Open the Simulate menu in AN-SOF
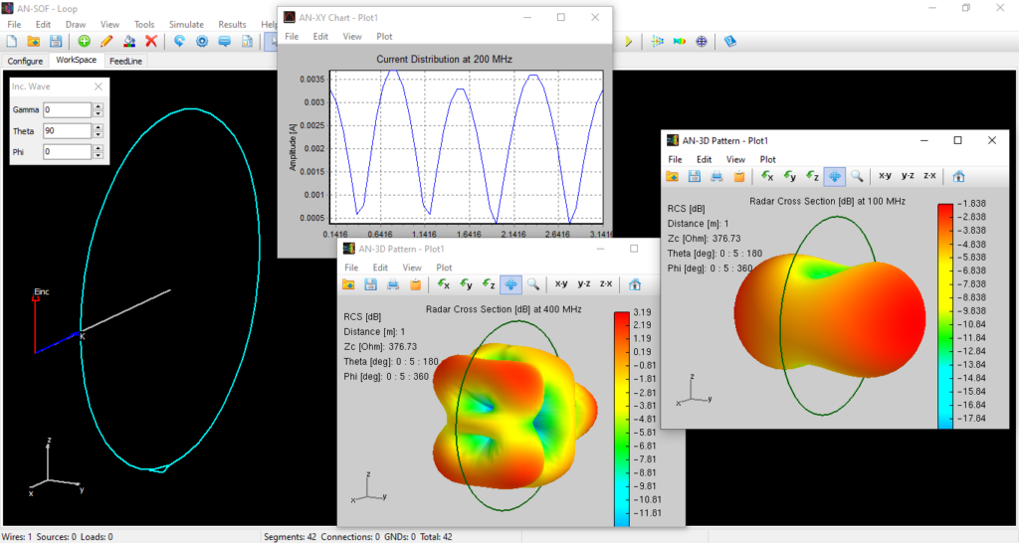 [186, 25]
